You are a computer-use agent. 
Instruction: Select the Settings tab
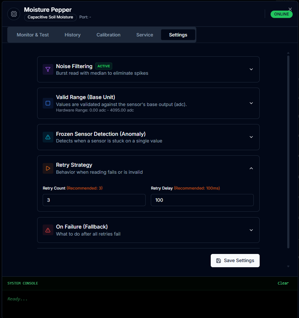(x=178, y=35)
